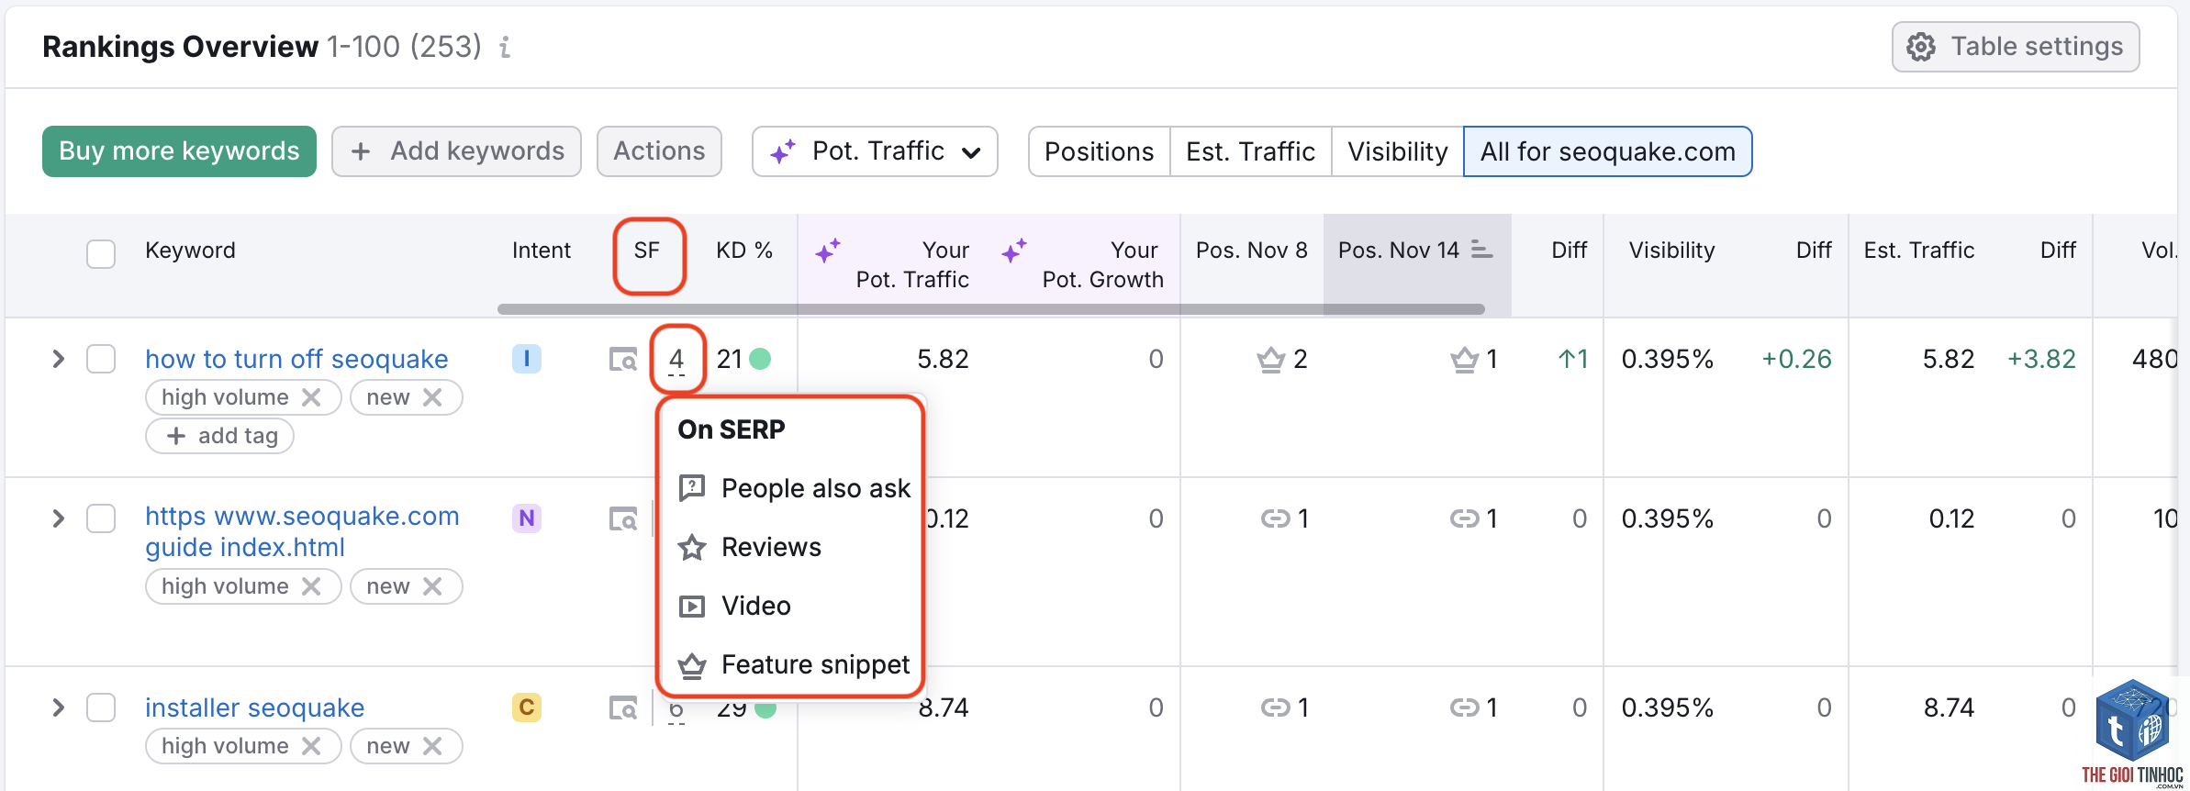Expand the installer seoquake row
This screenshot has height=791, width=2190.
pyautogui.click(x=58, y=707)
